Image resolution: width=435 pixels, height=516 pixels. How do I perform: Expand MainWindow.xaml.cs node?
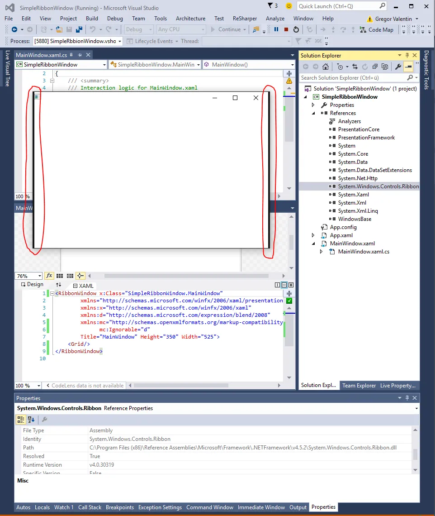coord(321,252)
